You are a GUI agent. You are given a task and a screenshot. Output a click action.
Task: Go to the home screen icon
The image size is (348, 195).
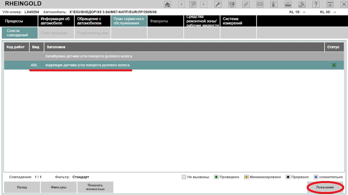[167, 4]
